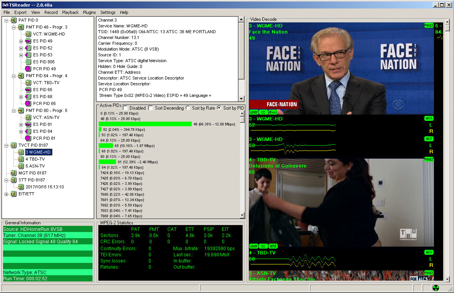Open the File menu
The image size is (454, 293).
(7, 12)
